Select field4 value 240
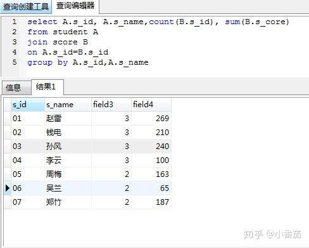The width and height of the screenshot is (309, 248). point(151,147)
